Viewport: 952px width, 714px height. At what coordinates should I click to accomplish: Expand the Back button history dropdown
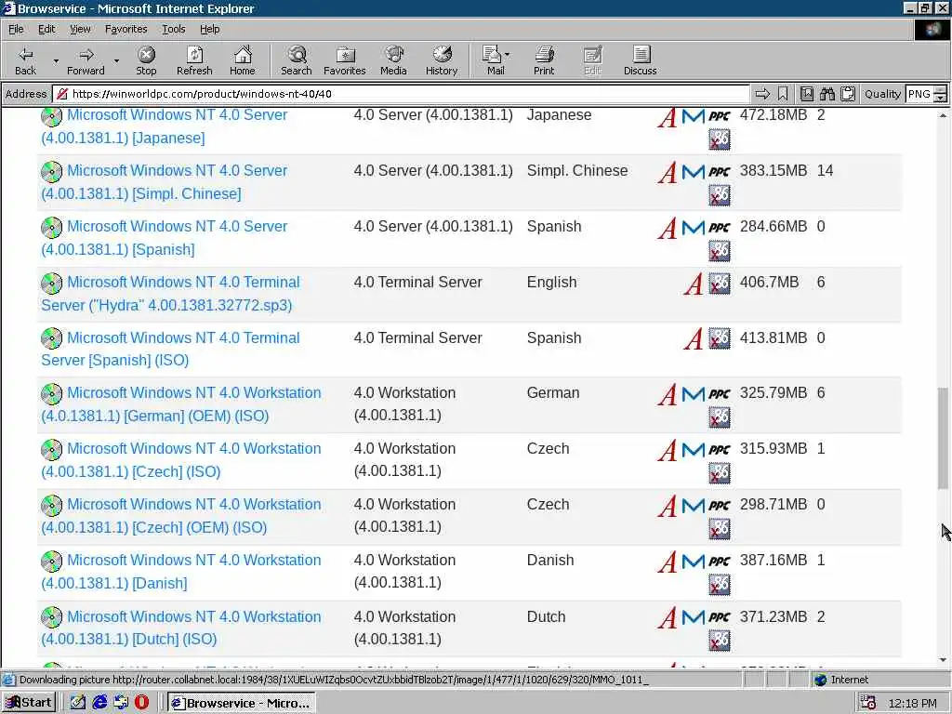[56, 60]
